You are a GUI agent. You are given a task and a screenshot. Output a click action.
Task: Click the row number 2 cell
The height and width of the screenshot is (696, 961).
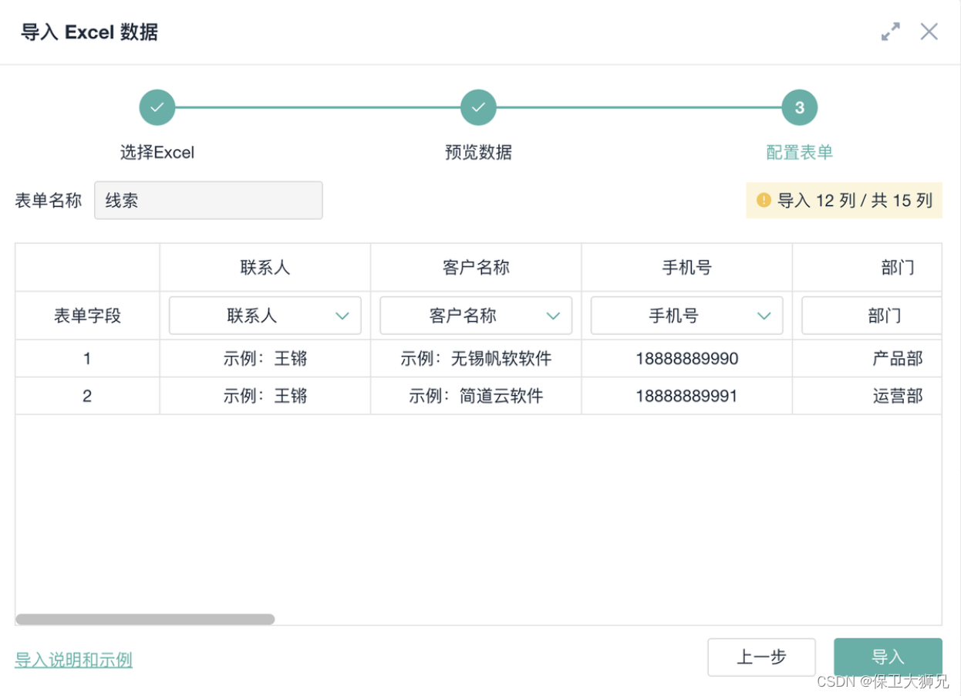point(87,396)
